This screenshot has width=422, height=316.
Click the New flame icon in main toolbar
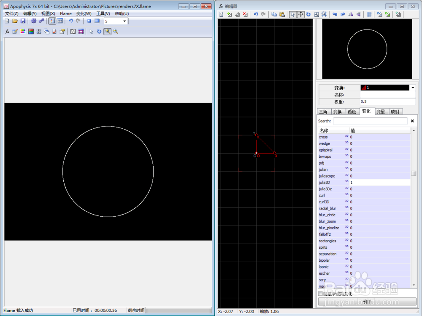click(7, 21)
